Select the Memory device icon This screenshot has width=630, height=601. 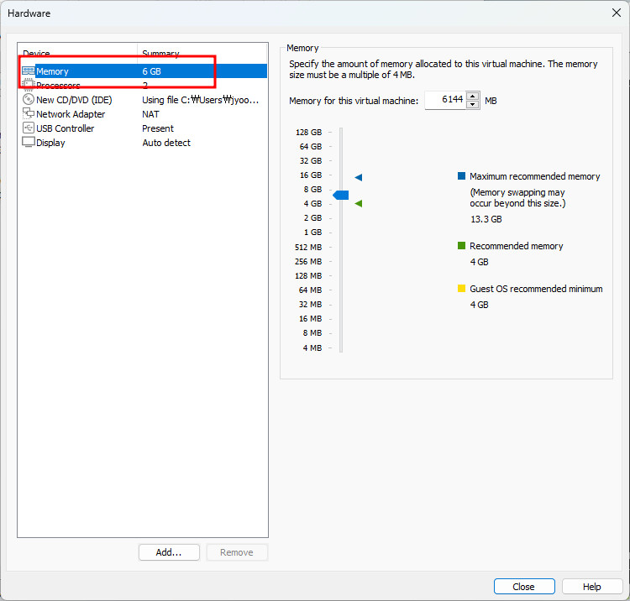click(x=28, y=71)
